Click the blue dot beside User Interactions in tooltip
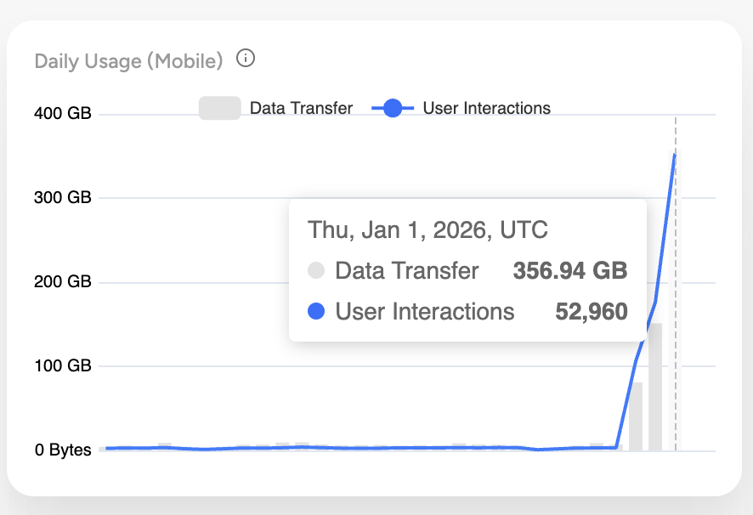 (x=316, y=311)
